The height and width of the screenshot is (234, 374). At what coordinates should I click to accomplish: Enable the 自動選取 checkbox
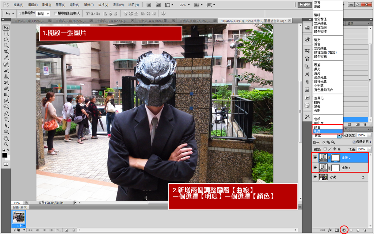click(x=20, y=13)
